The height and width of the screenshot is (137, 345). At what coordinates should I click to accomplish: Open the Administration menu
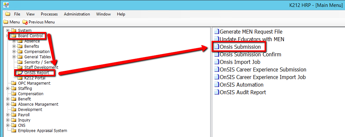[x=77, y=14]
